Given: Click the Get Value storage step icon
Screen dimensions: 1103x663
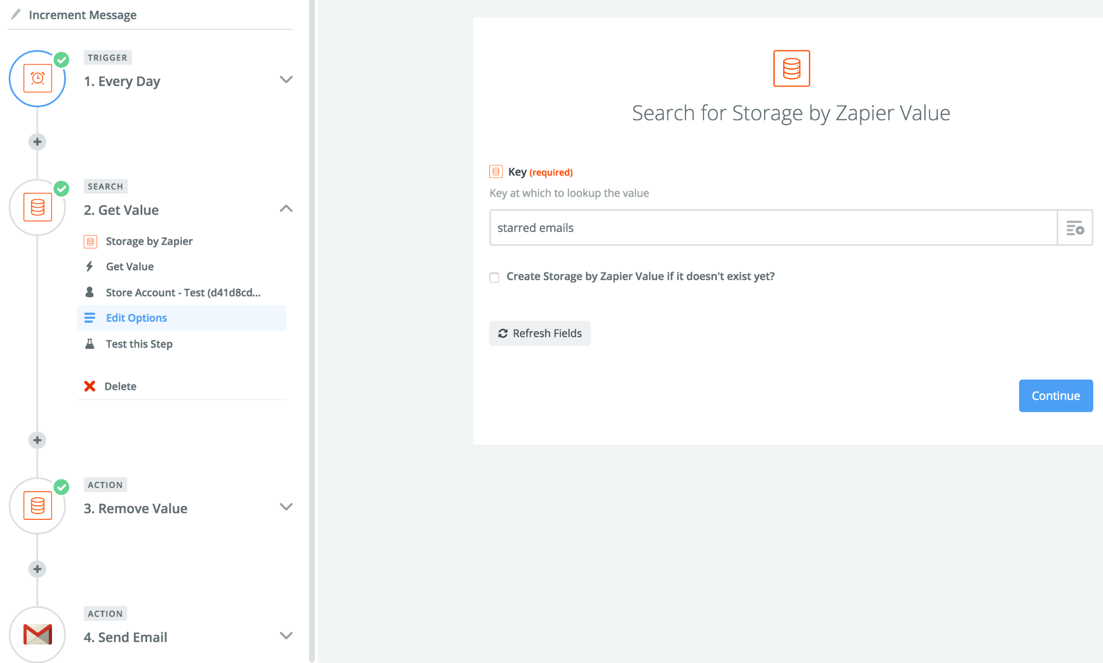Looking at the screenshot, I should [x=37, y=207].
